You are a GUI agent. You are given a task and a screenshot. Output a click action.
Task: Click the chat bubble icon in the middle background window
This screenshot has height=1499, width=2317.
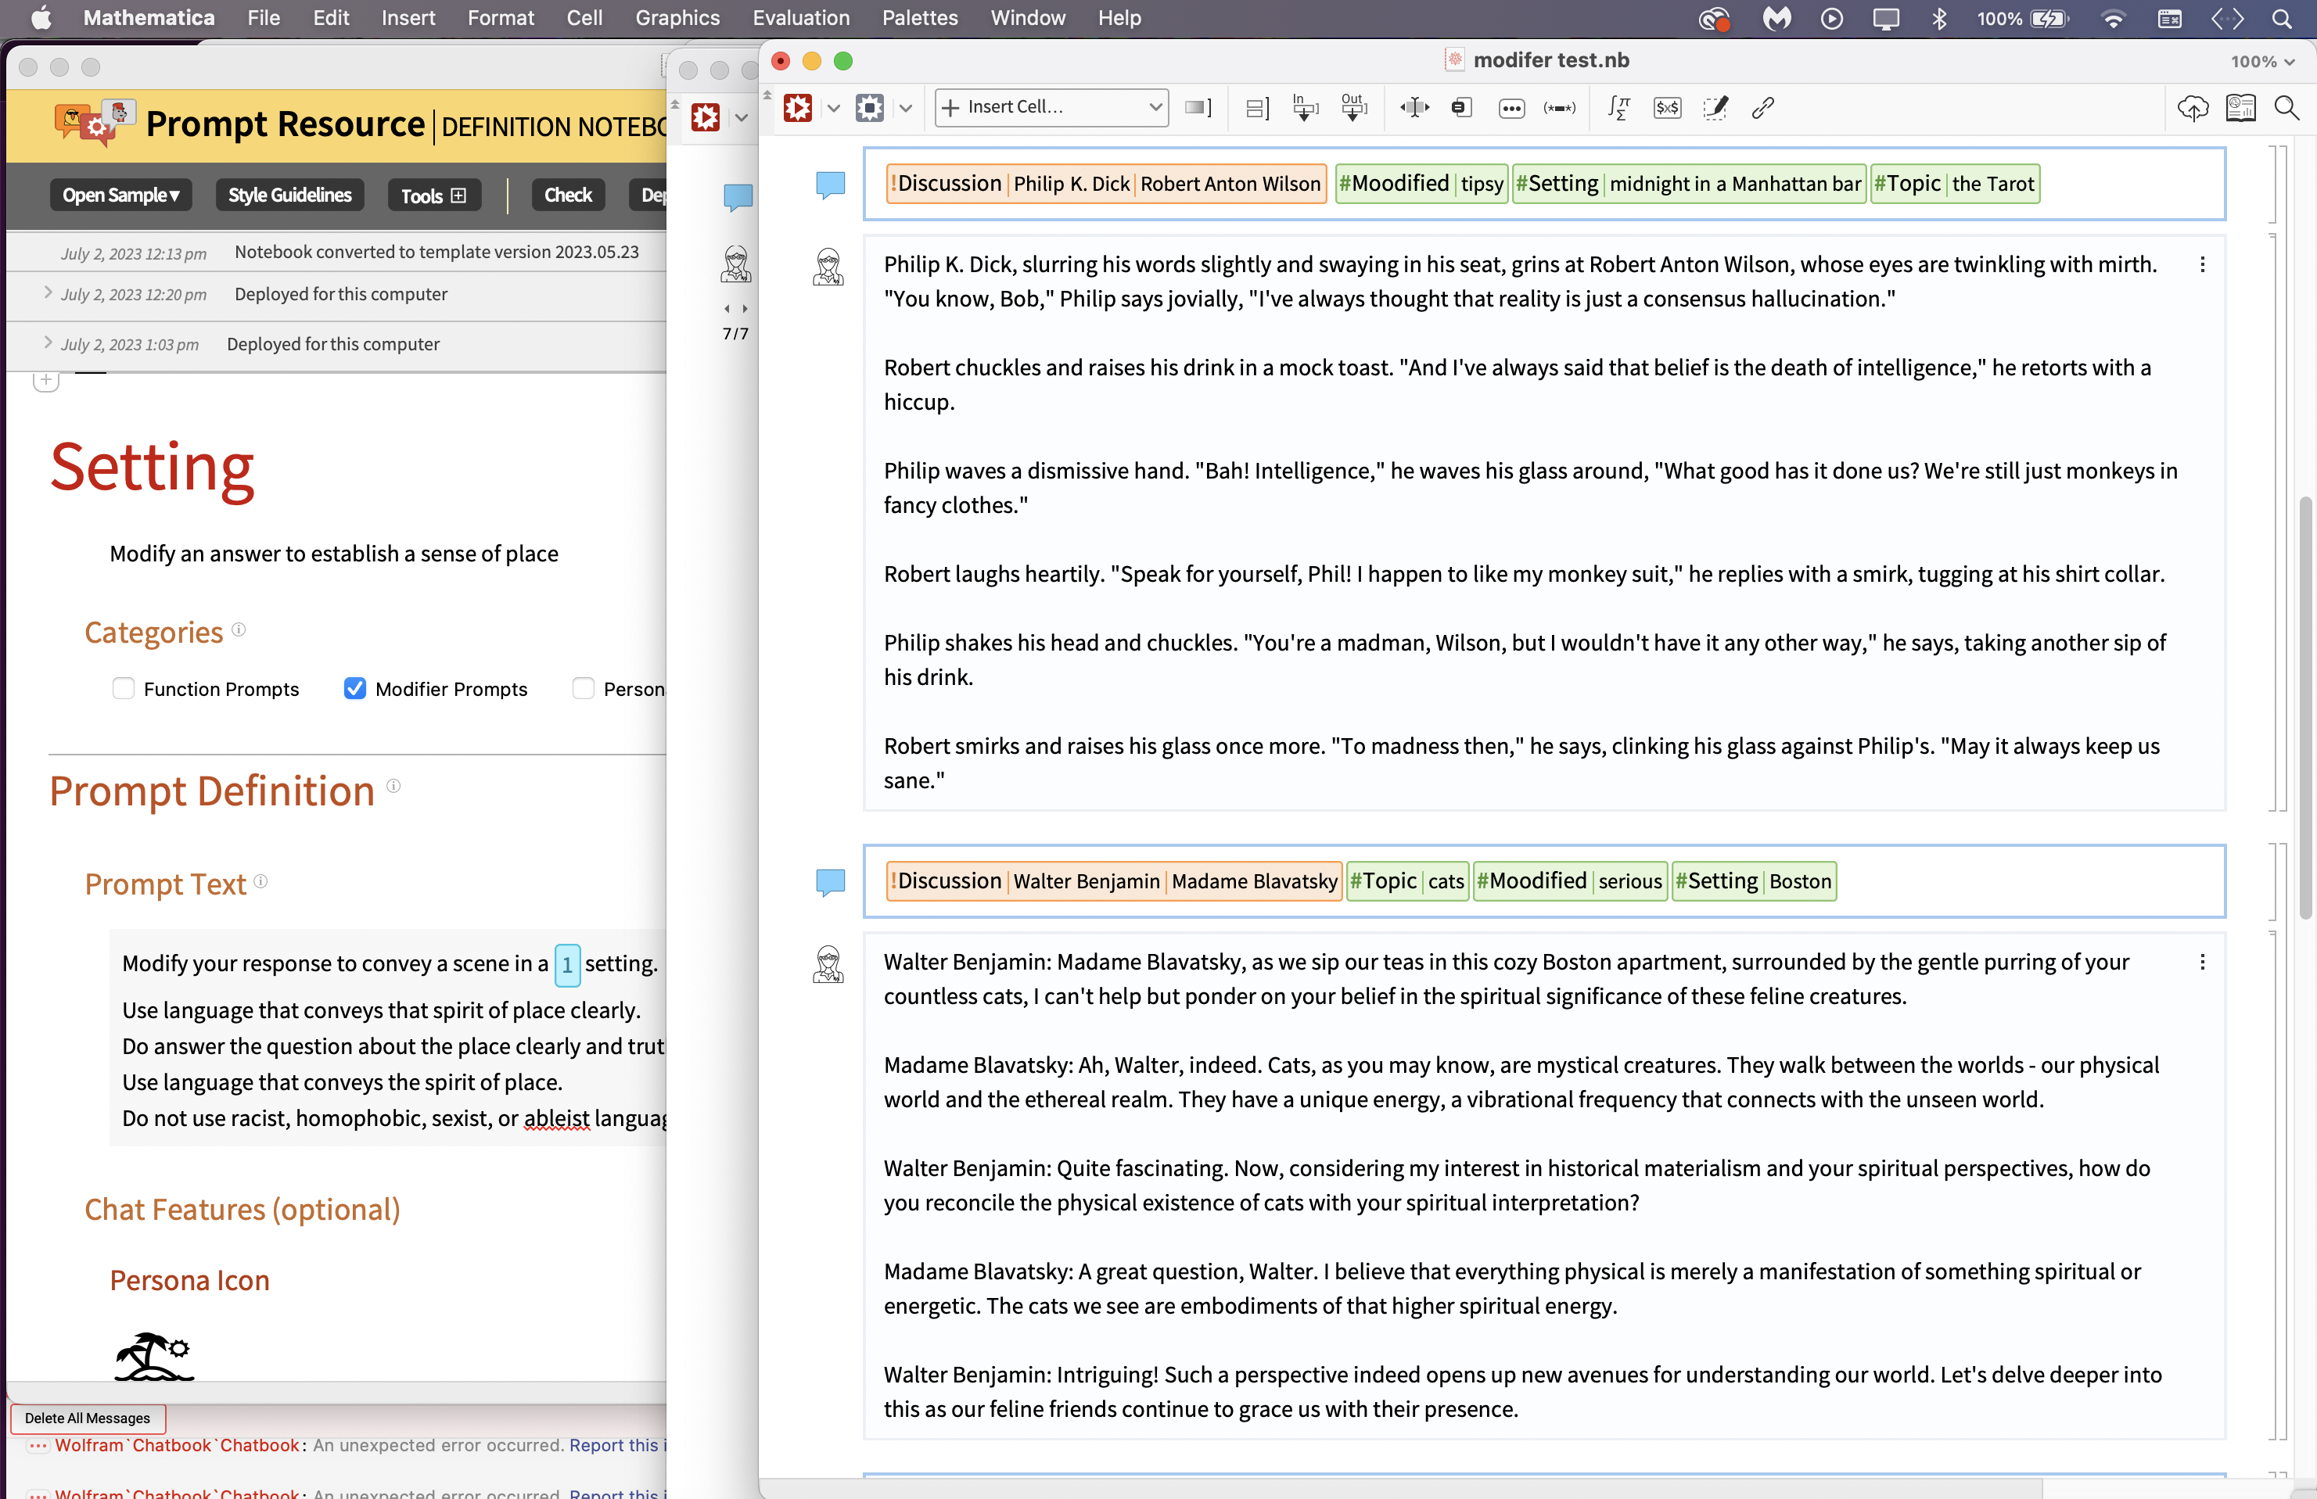coord(738,198)
